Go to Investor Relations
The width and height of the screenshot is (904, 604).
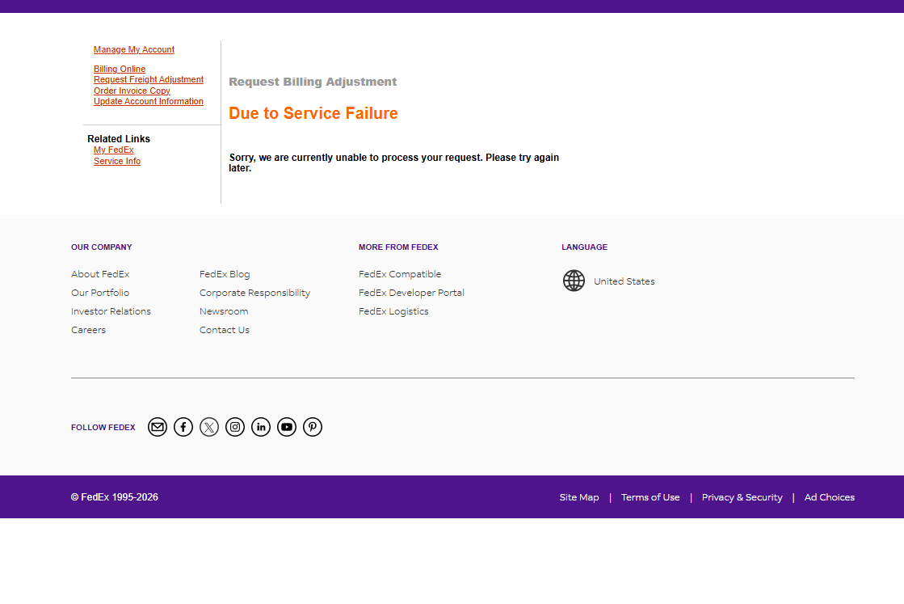click(111, 311)
